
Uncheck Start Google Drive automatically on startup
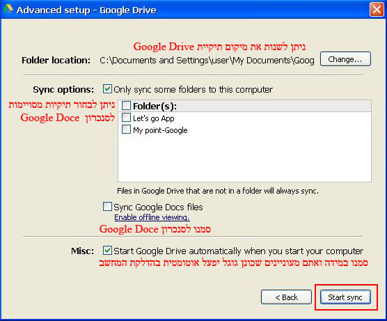point(107,251)
